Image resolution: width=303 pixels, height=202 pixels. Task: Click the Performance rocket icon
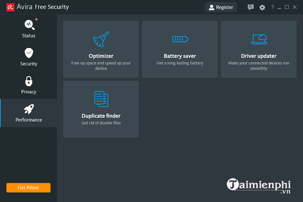[x=29, y=109]
